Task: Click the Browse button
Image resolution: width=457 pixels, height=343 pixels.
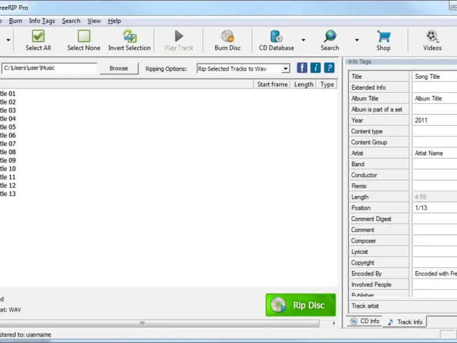Action: point(119,68)
